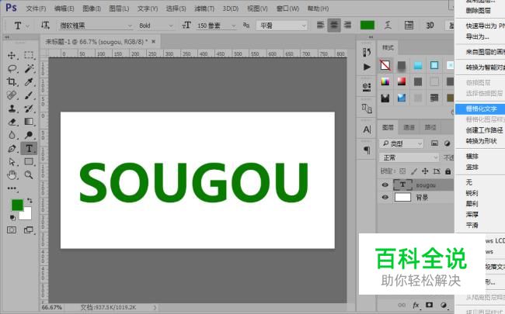The image size is (505, 314).
Task: Select the Eyedropper tool
Action: [x=29, y=81]
